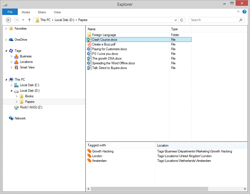The image size is (250, 194).
Task: Click the PDF icon of Create a Buzz.pdf
Action: coord(89,44)
